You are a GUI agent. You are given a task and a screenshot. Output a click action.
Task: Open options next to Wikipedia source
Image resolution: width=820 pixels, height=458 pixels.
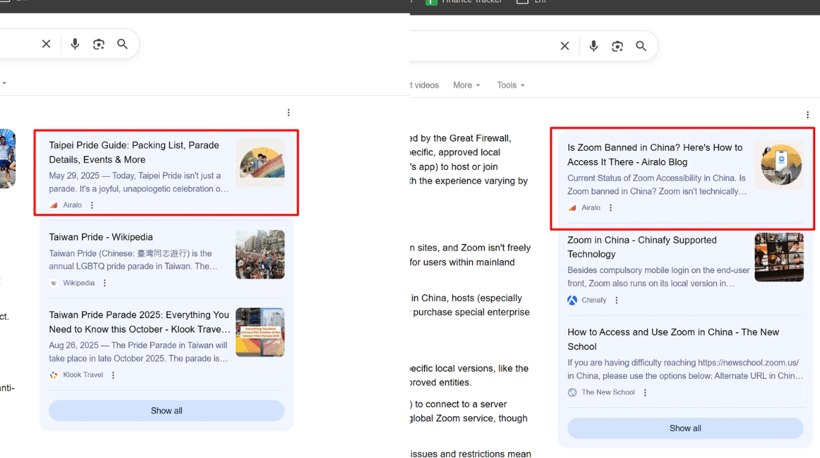[105, 283]
